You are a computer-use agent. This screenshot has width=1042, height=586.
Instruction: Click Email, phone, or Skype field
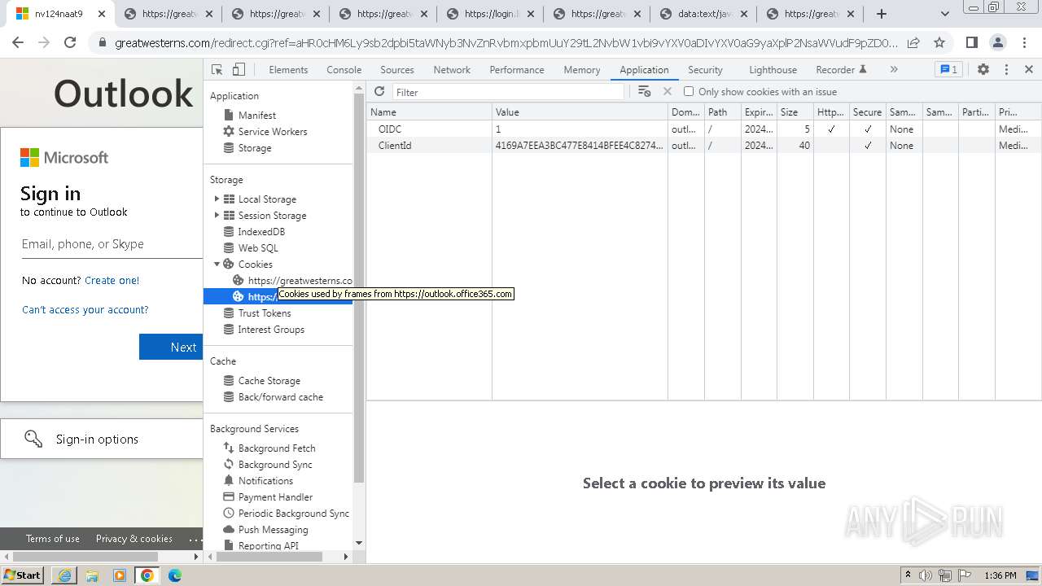pos(112,244)
